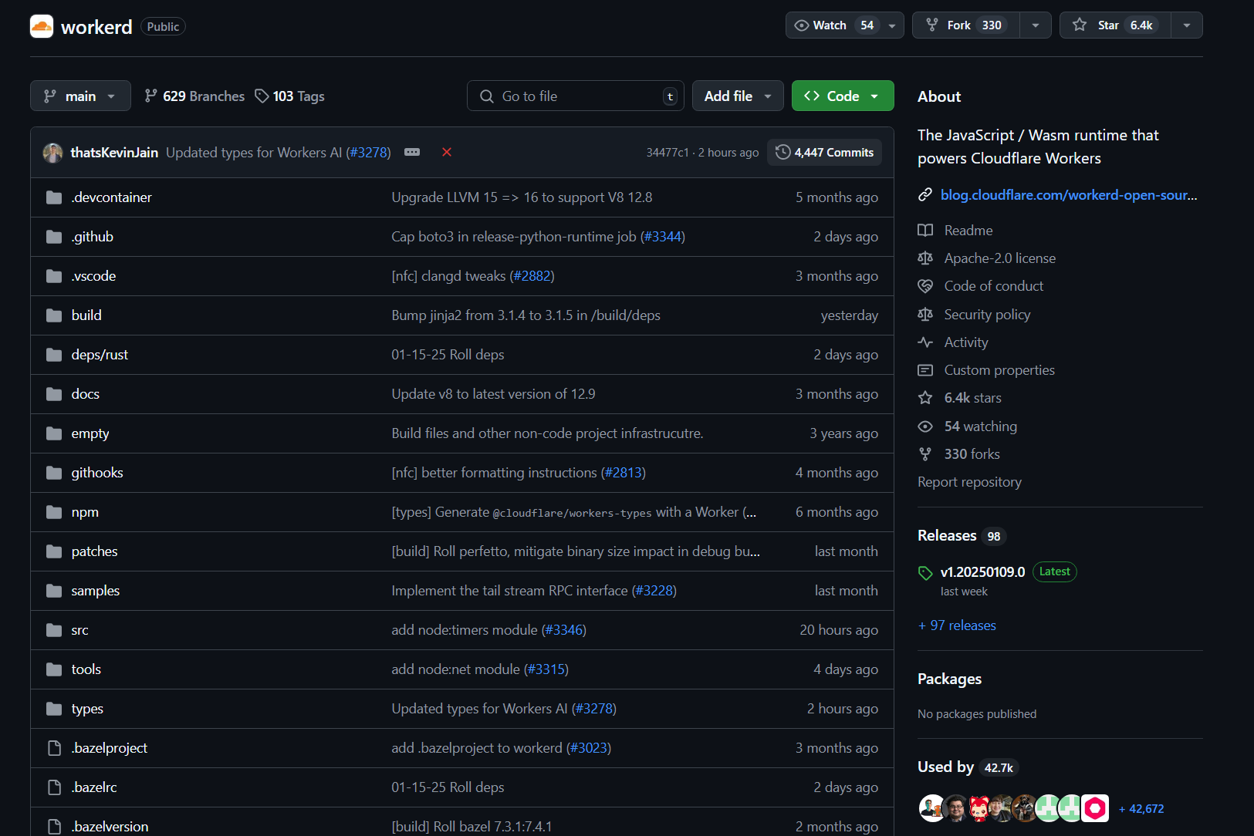Open the samples folder

[x=96, y=591]
